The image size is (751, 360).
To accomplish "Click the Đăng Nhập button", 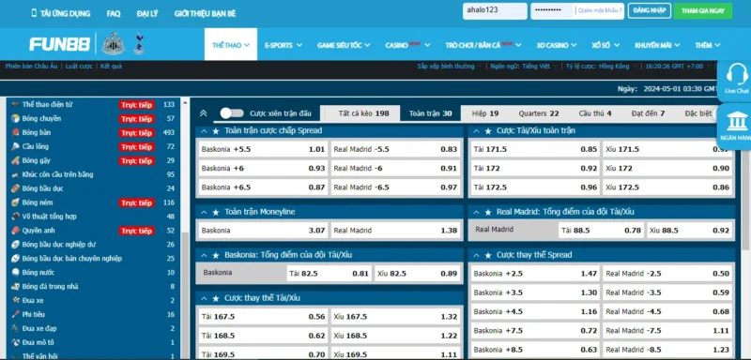I will [x=649, y=10].
